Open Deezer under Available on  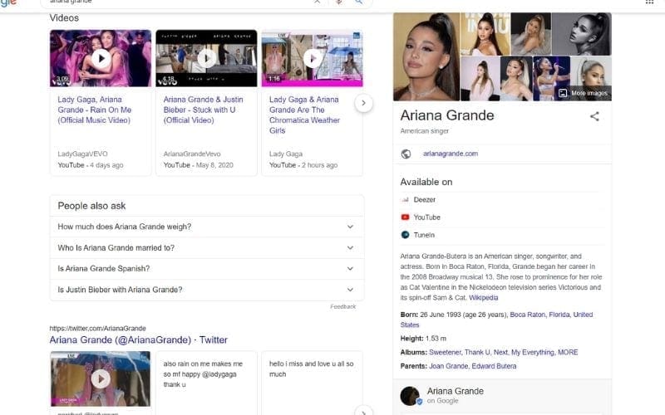(425, 199)
